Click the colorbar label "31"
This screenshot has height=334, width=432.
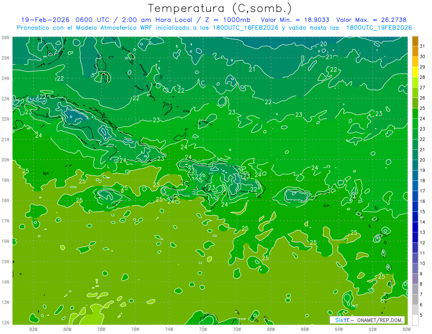click(422, 46)
